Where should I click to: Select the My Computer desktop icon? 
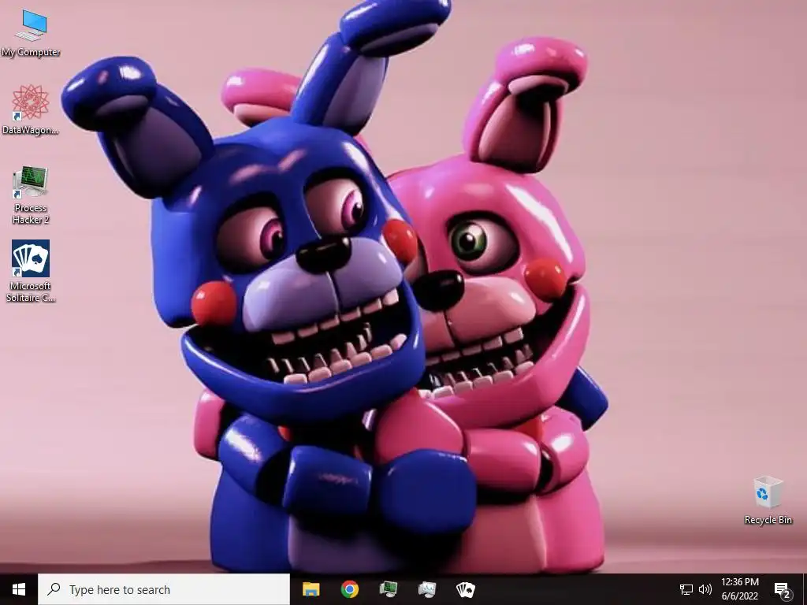tap(31, 33)
